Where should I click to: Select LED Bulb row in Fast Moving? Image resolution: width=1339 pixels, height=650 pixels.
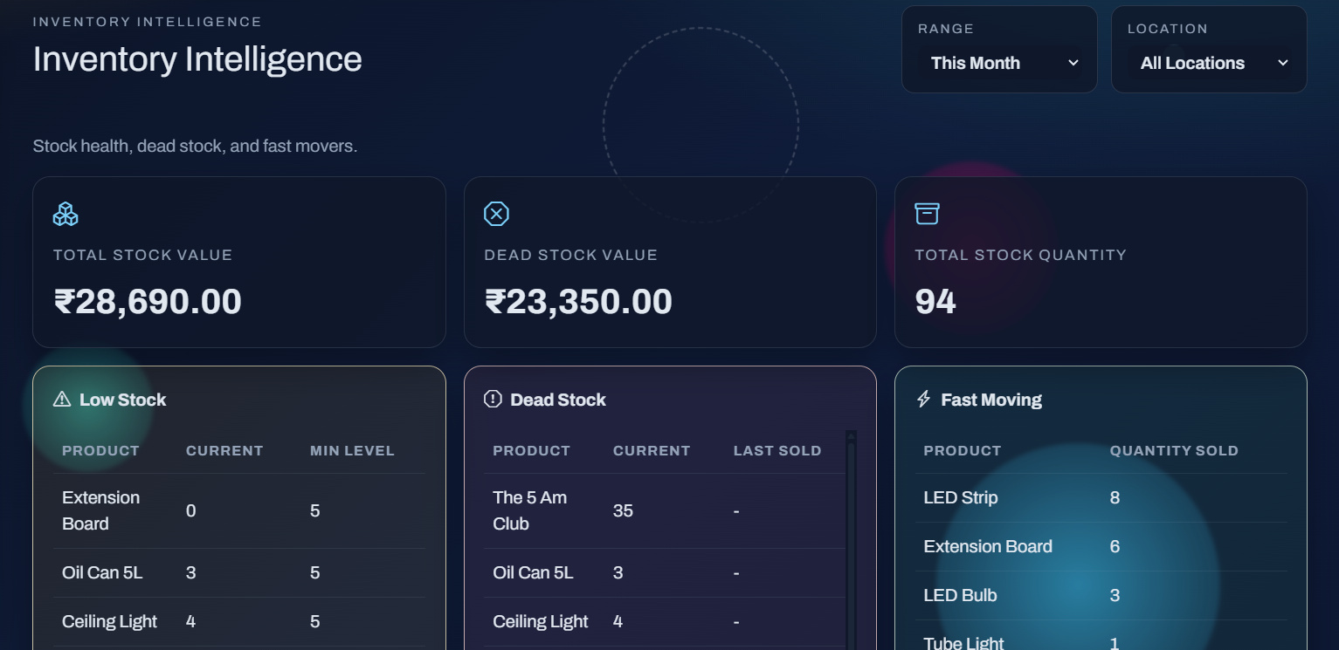[x=1101, y=595]
